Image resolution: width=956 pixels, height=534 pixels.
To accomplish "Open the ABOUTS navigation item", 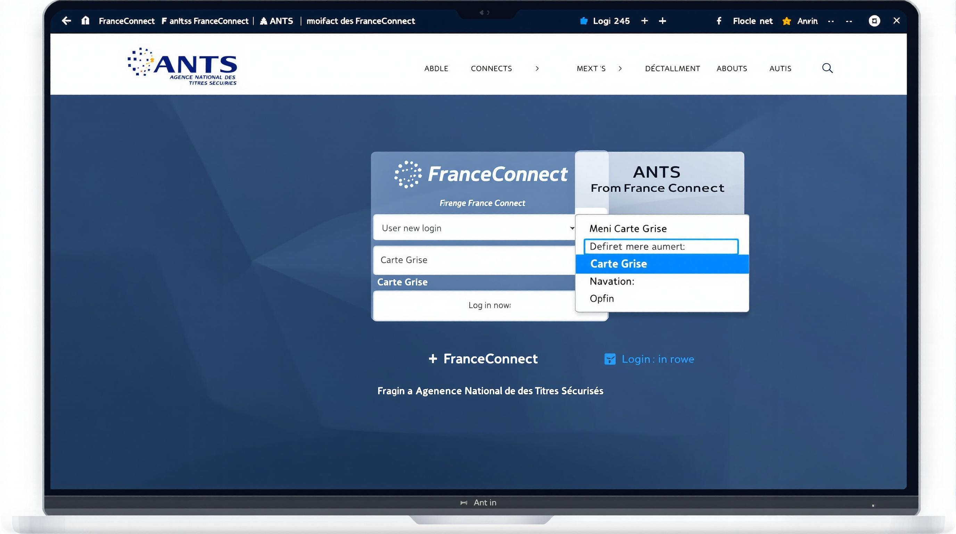I will click(x=732, y=69).
